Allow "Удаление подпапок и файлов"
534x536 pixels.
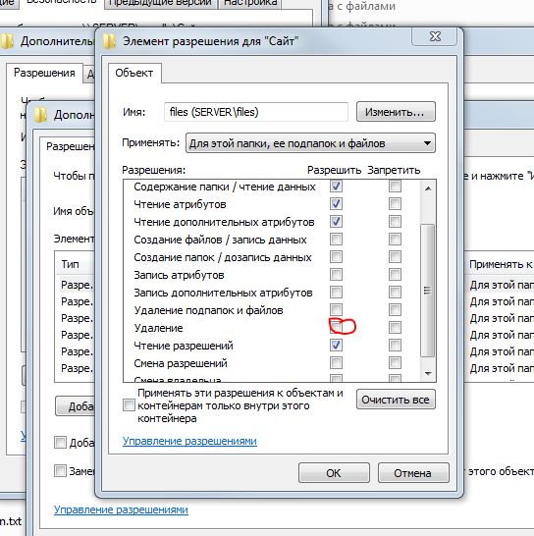pos(336,309)
